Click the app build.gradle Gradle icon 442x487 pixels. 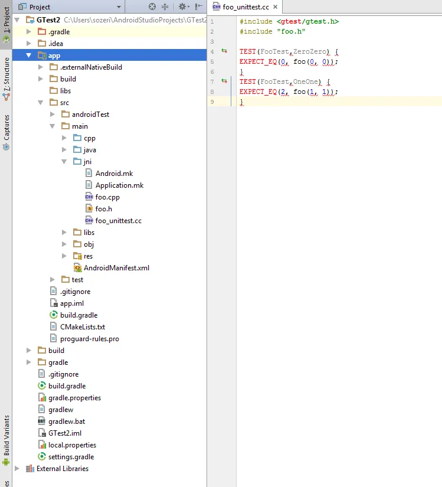(x=54, y=315)
